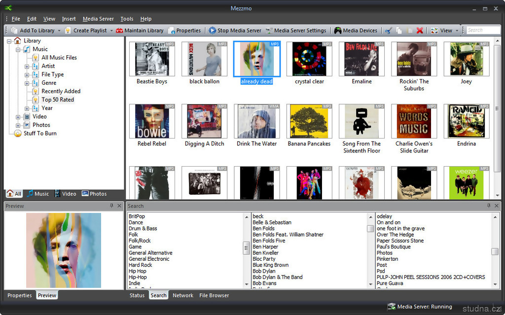Toggle the Search panel auto-hide pin
Viewport: 505px width, 315px height.
(x=489, y=206)
